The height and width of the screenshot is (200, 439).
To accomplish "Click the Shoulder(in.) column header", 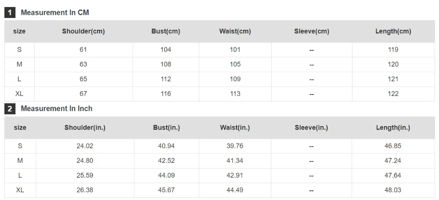I will coord(85,127).
